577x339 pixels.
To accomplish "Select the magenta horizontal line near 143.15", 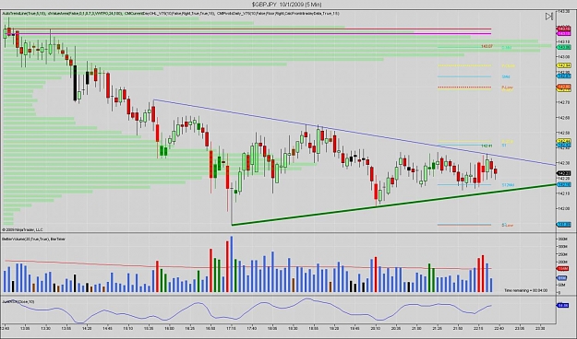I will click(247, 34).
